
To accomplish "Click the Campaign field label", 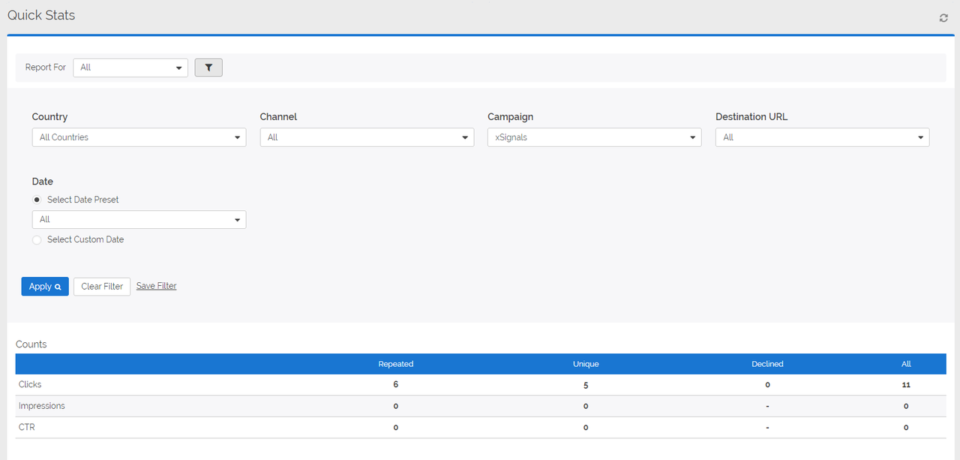I will tap(511, 117).
